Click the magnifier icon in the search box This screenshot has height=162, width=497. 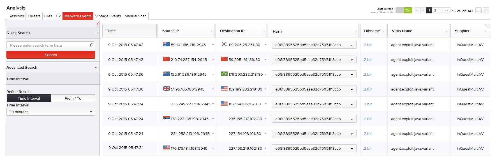pyautogui.click(x=91, y=45)
